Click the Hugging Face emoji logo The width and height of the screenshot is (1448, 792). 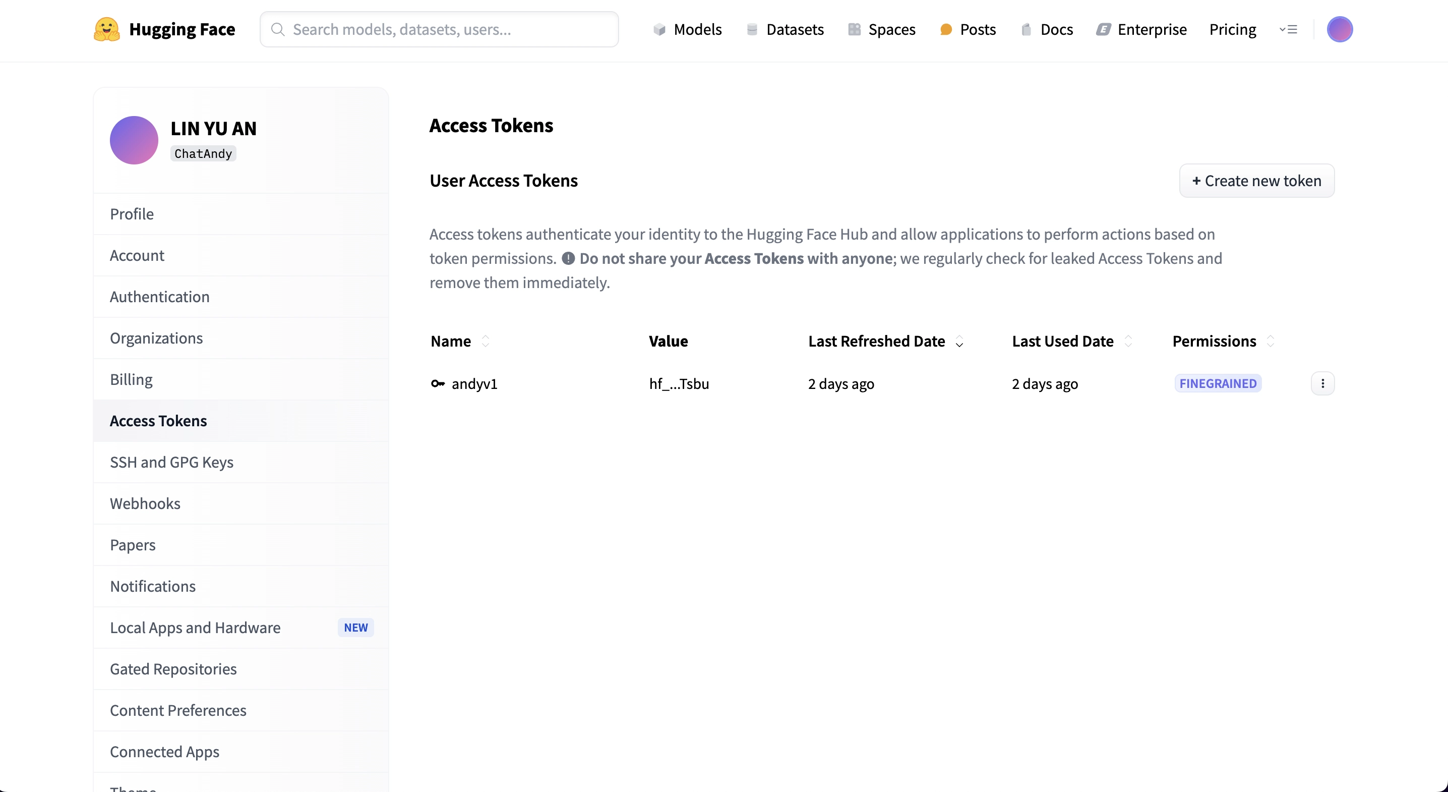(x=107, y=29)
